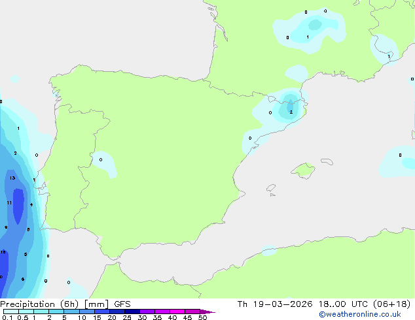Screen dimensions: 415x320
Task: Click the legend scale label '50'
Action: [x=202, y=317]
